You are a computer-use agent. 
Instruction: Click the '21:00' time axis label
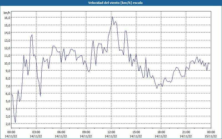[x=186, y=132]
